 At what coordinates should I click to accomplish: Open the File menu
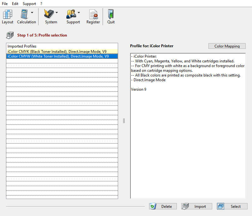pyautogui.click(x=5, y=3)
